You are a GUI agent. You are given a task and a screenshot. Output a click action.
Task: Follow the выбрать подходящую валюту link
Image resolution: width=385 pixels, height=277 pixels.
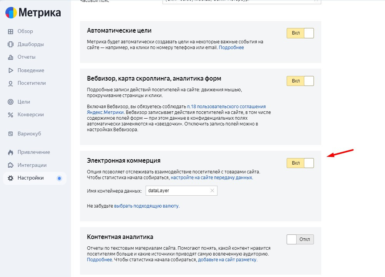click(x=146, y=206)
